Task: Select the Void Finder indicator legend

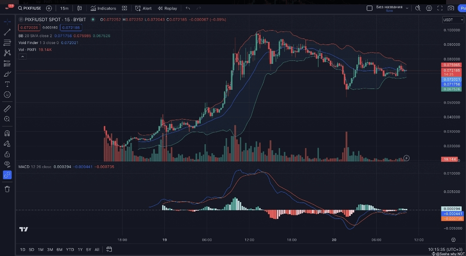Action: [39, 42]
